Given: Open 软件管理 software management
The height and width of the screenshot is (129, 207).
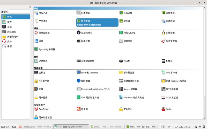Looking at the screenshot, I should point(97,22).
